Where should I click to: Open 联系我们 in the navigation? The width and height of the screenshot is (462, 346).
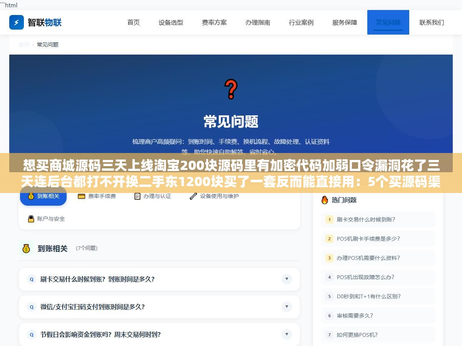(432, 22)
